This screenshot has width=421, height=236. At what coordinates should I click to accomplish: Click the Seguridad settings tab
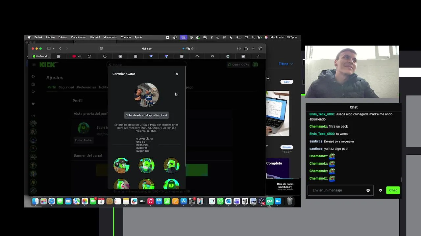(66, 87)
